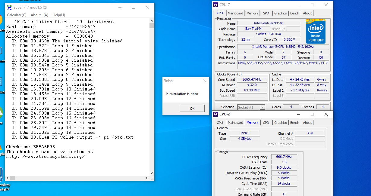Click the Channel # field Dual

point(310,133)
